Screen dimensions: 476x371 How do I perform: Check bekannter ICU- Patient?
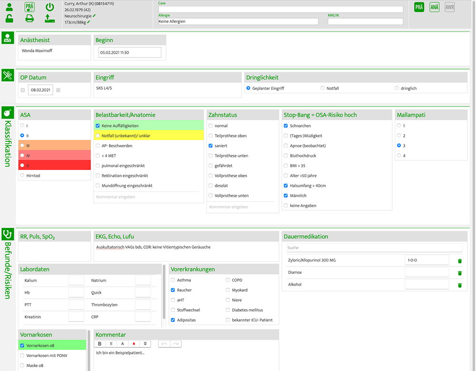click(x=228, y=320)
